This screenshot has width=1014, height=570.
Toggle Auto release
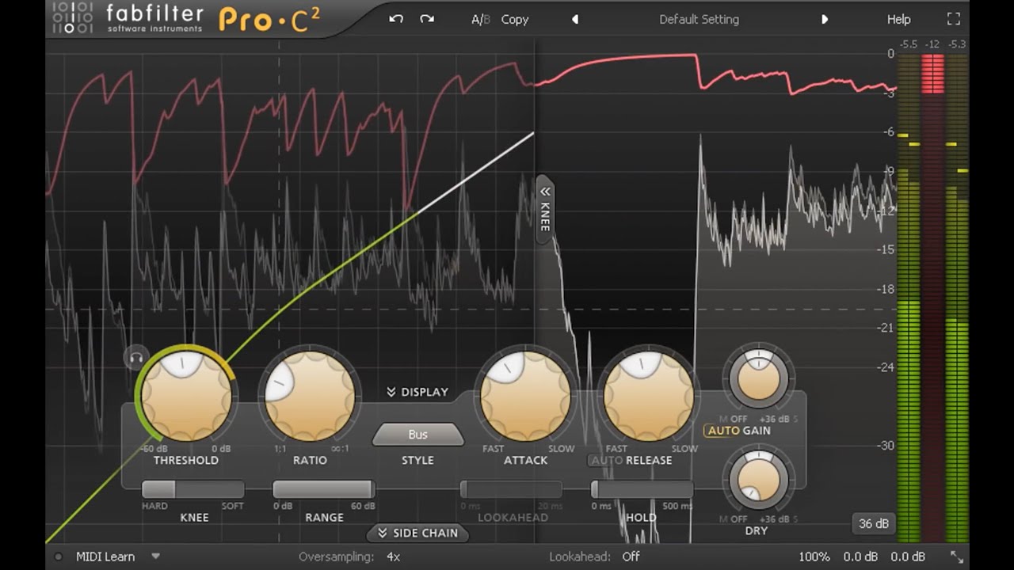607,460
